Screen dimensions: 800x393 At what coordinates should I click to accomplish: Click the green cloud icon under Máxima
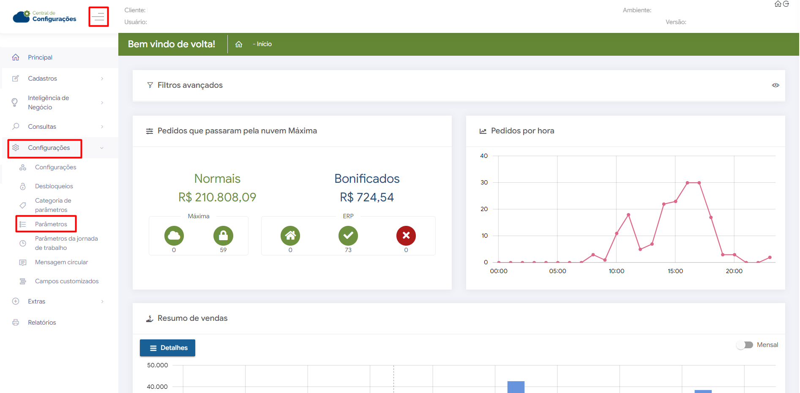click(x=174, y=236)
